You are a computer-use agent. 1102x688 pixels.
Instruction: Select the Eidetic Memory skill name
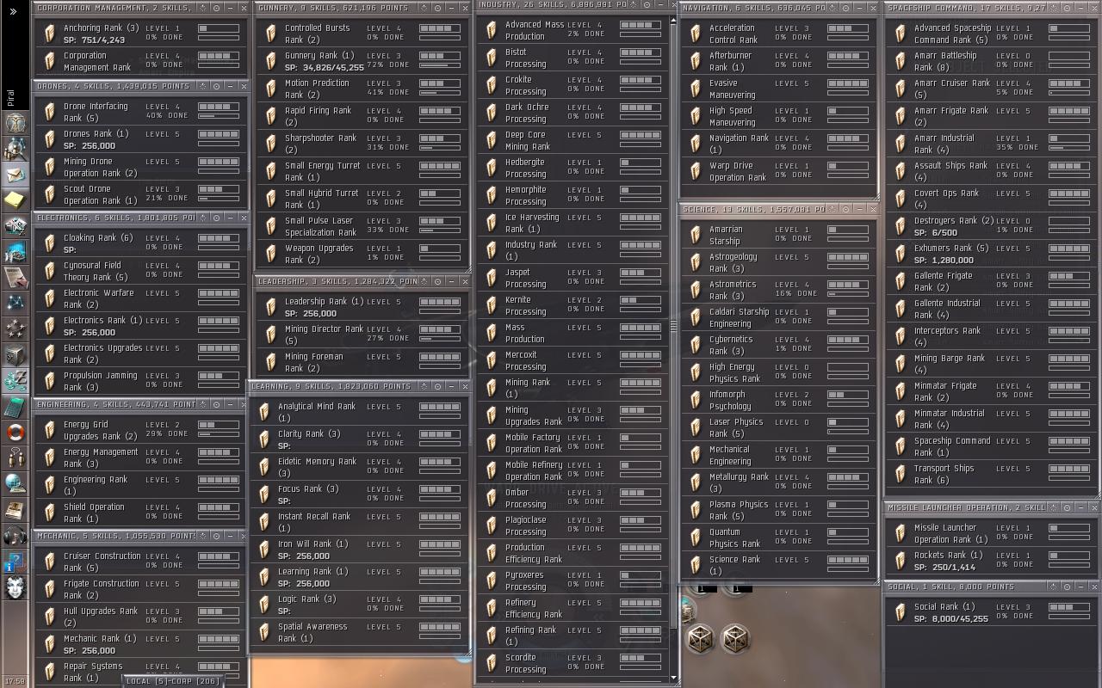(x=317, y=467)
